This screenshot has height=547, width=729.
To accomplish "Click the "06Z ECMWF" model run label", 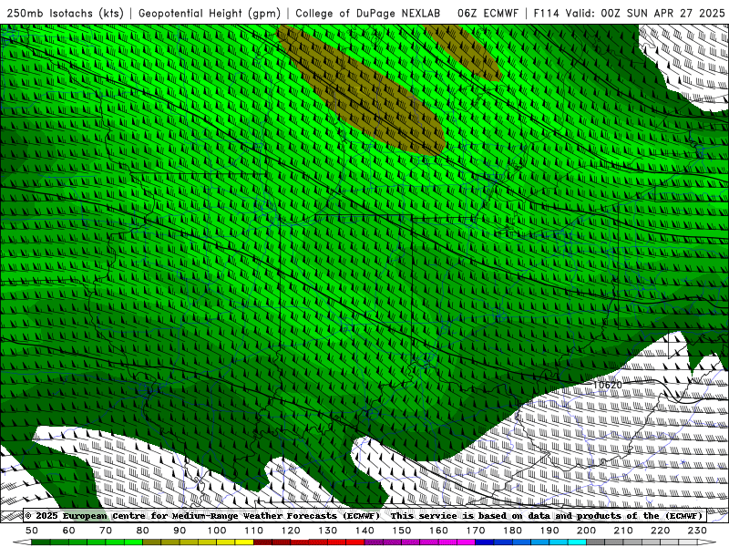I will click(488, 13).
